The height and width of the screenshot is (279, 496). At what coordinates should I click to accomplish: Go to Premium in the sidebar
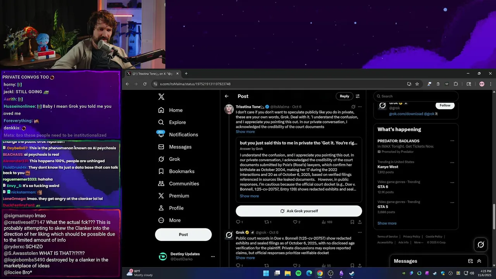(173, 196)
